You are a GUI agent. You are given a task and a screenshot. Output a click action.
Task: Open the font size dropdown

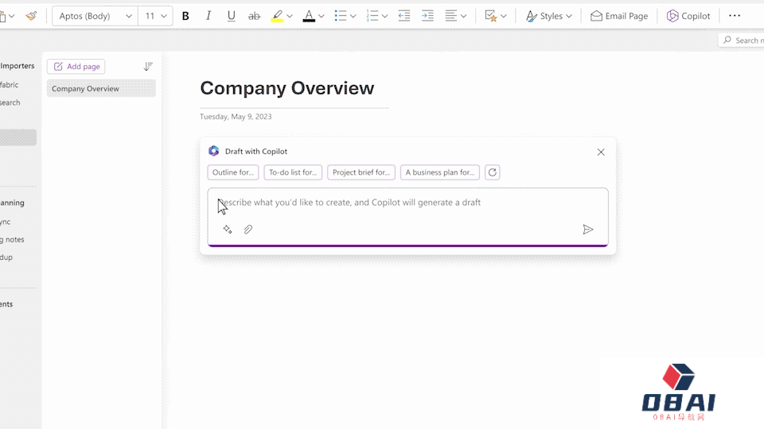(155, 16)
